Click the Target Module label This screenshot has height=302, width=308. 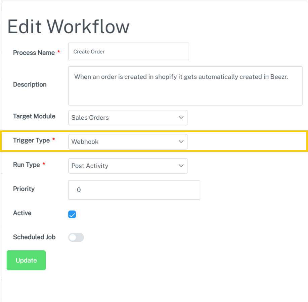coord(34,116)
